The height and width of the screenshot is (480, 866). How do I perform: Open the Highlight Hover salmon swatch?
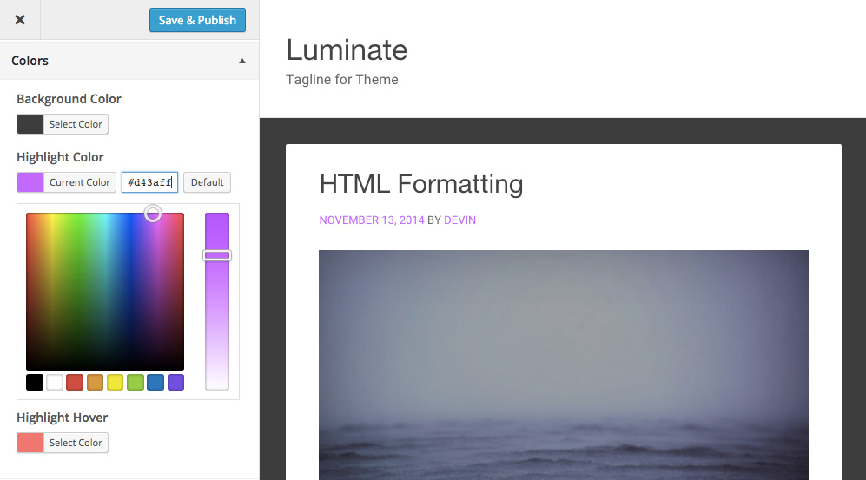click(30, 443)
